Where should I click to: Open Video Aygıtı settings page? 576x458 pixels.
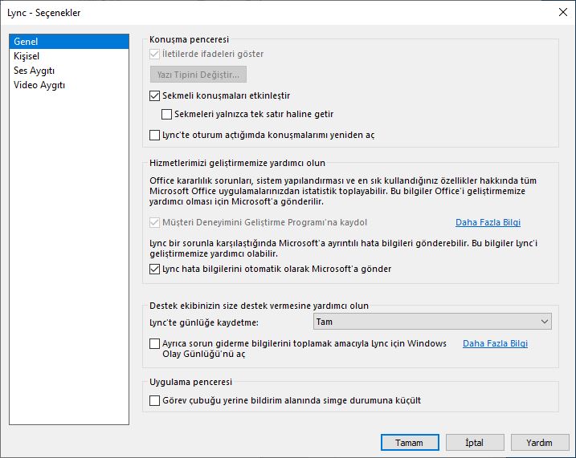(39, 85)
